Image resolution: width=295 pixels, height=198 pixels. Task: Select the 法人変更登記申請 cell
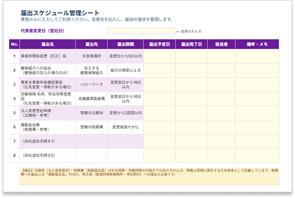[x=48, y=113]
